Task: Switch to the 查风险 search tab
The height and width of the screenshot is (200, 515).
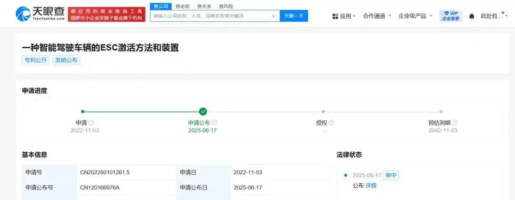Action: (x=226, y=6)
